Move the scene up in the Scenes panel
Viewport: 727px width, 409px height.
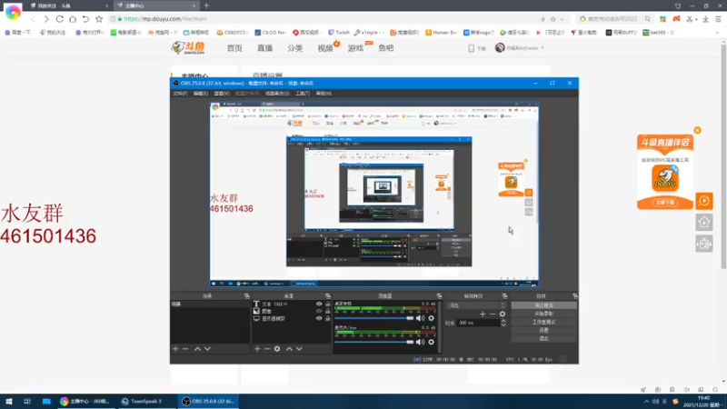tap(197, 349)
